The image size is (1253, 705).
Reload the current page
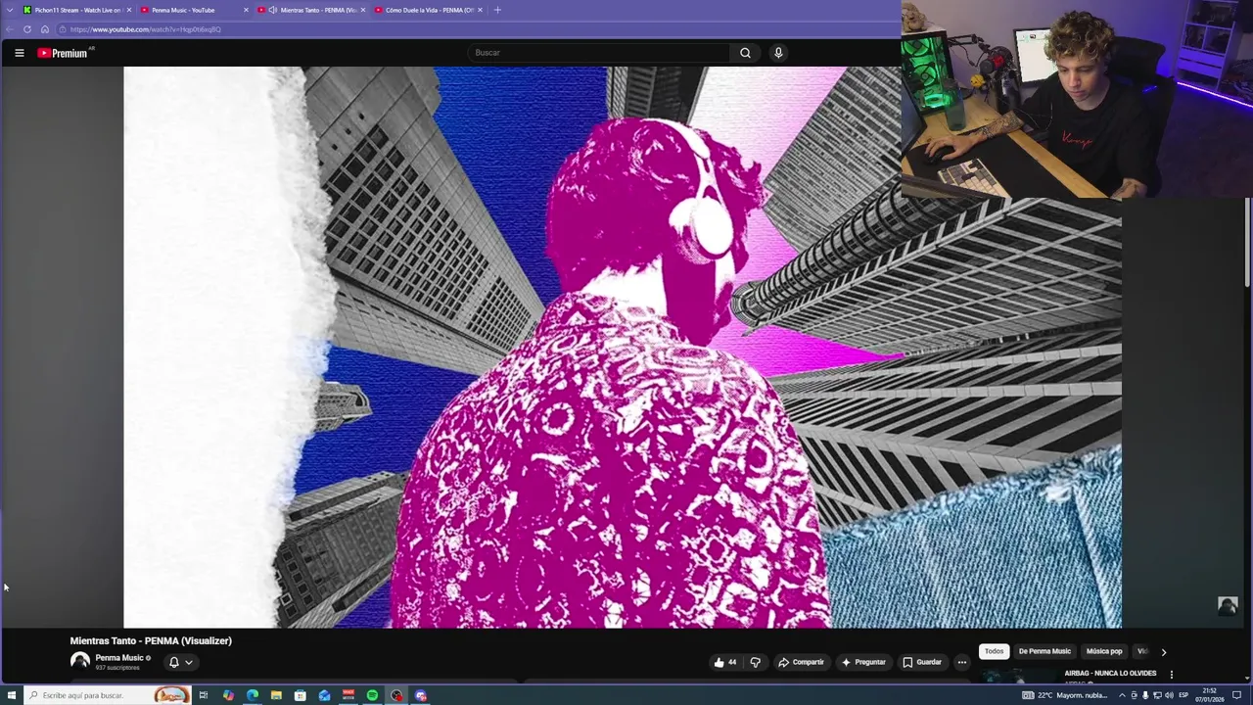pyautogui.click(x=27, y=29)
